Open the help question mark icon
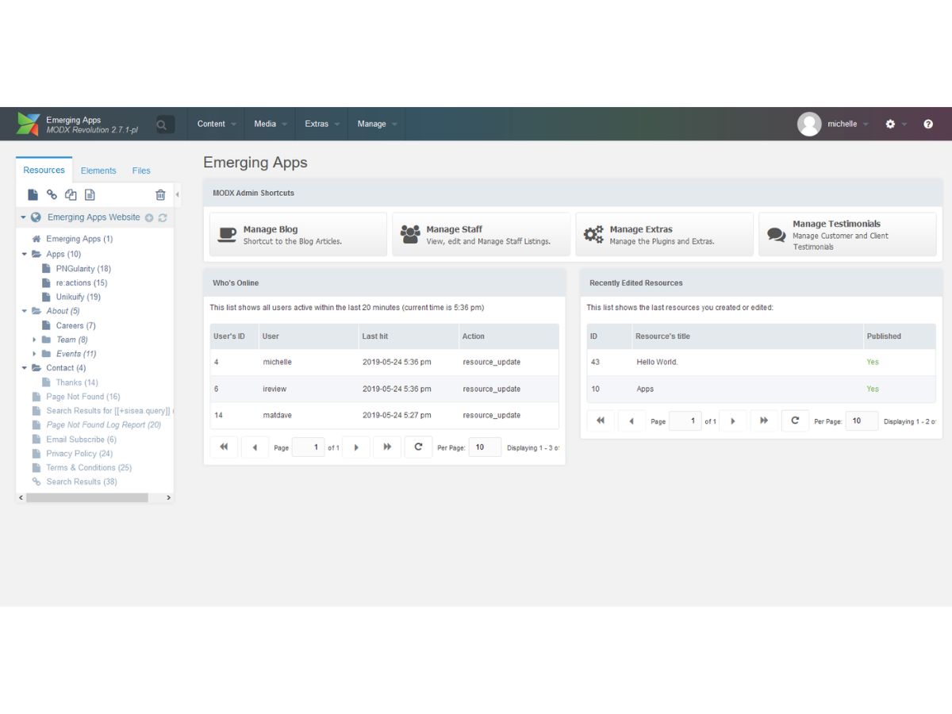The image size is (952, 714). (928, 124)
